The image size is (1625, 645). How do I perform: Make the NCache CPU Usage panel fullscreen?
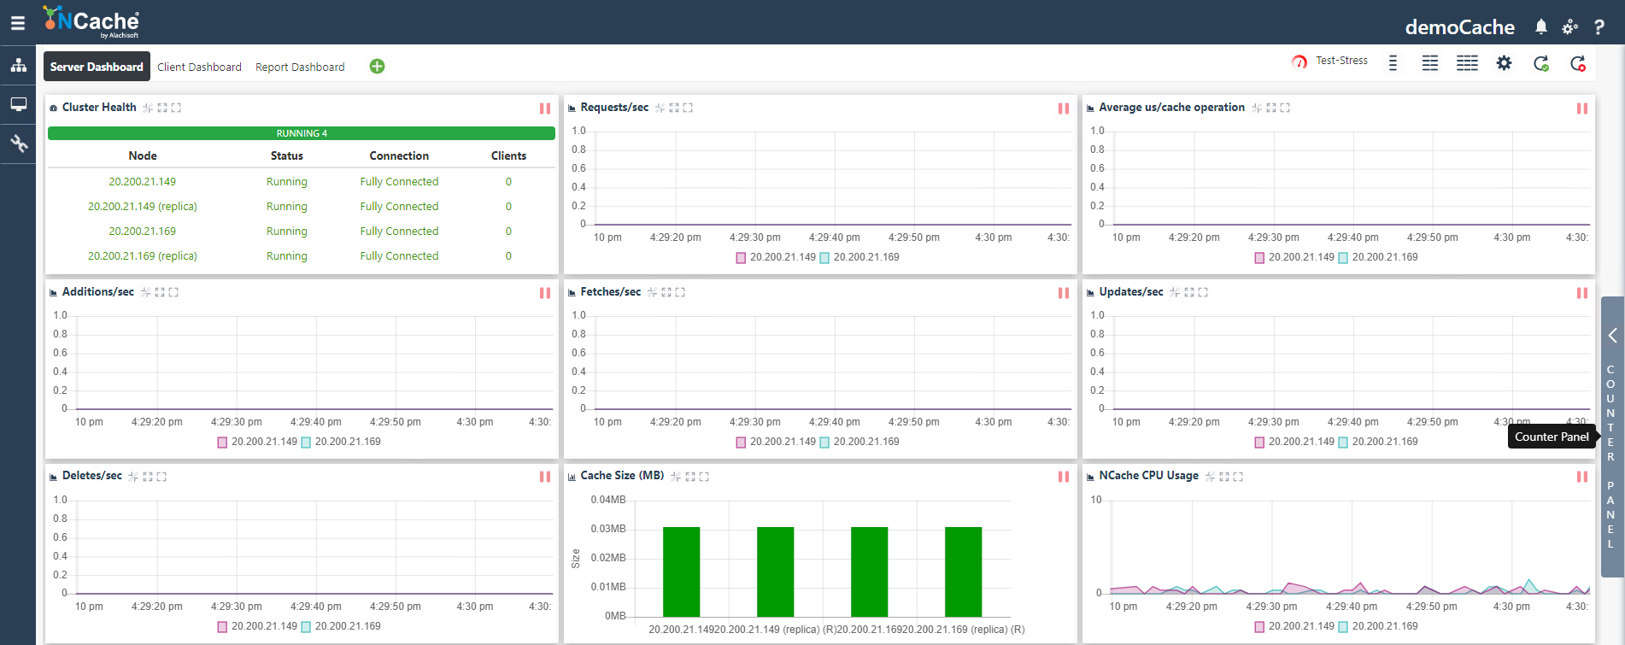click(1238, 477)
